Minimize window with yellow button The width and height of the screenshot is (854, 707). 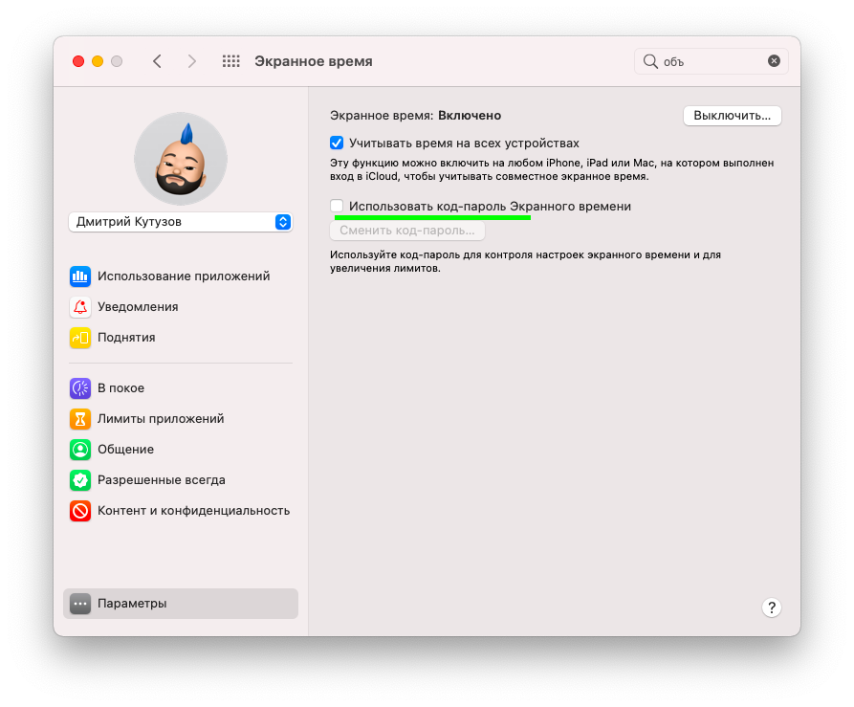point(98,61)
